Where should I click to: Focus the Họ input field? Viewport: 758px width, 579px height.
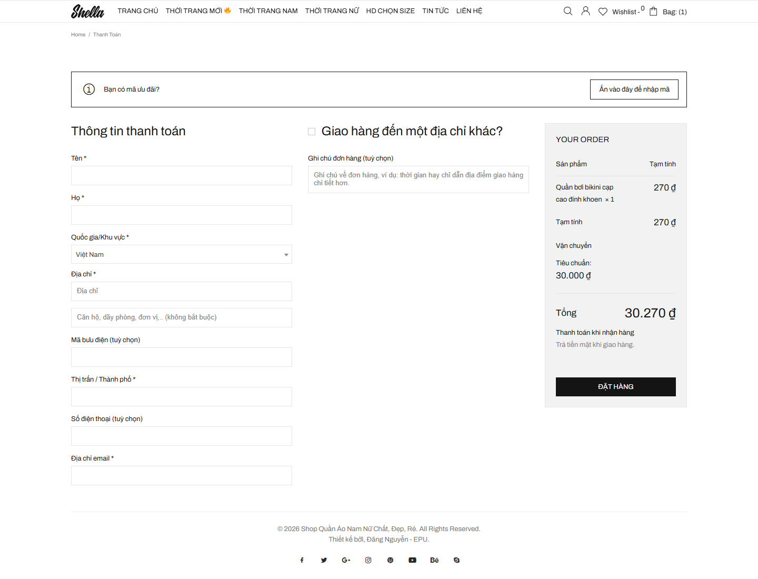[182, 215]
